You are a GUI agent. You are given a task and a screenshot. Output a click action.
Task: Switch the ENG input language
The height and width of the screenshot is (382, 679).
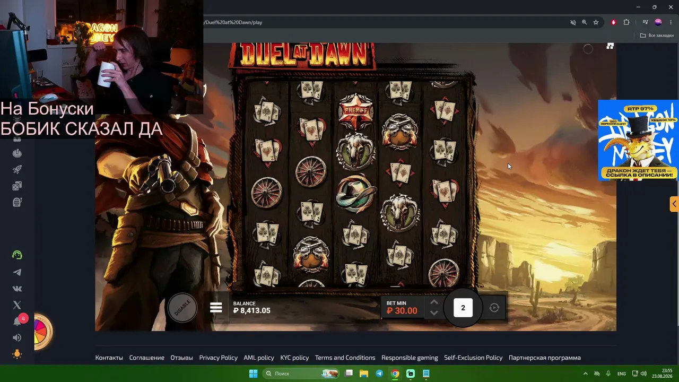point(622,374)
